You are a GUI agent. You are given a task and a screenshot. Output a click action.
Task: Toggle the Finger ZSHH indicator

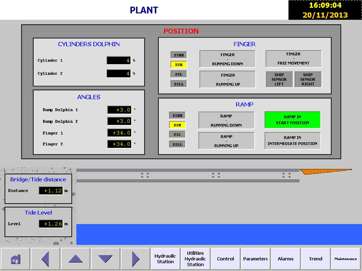coord(179,55)
